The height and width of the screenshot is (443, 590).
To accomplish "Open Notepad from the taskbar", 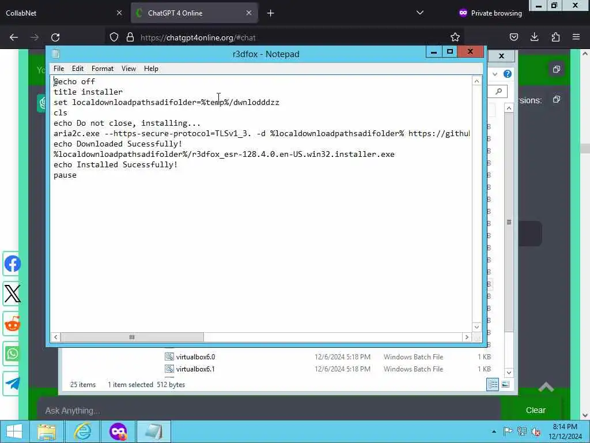I will (154, 431).
